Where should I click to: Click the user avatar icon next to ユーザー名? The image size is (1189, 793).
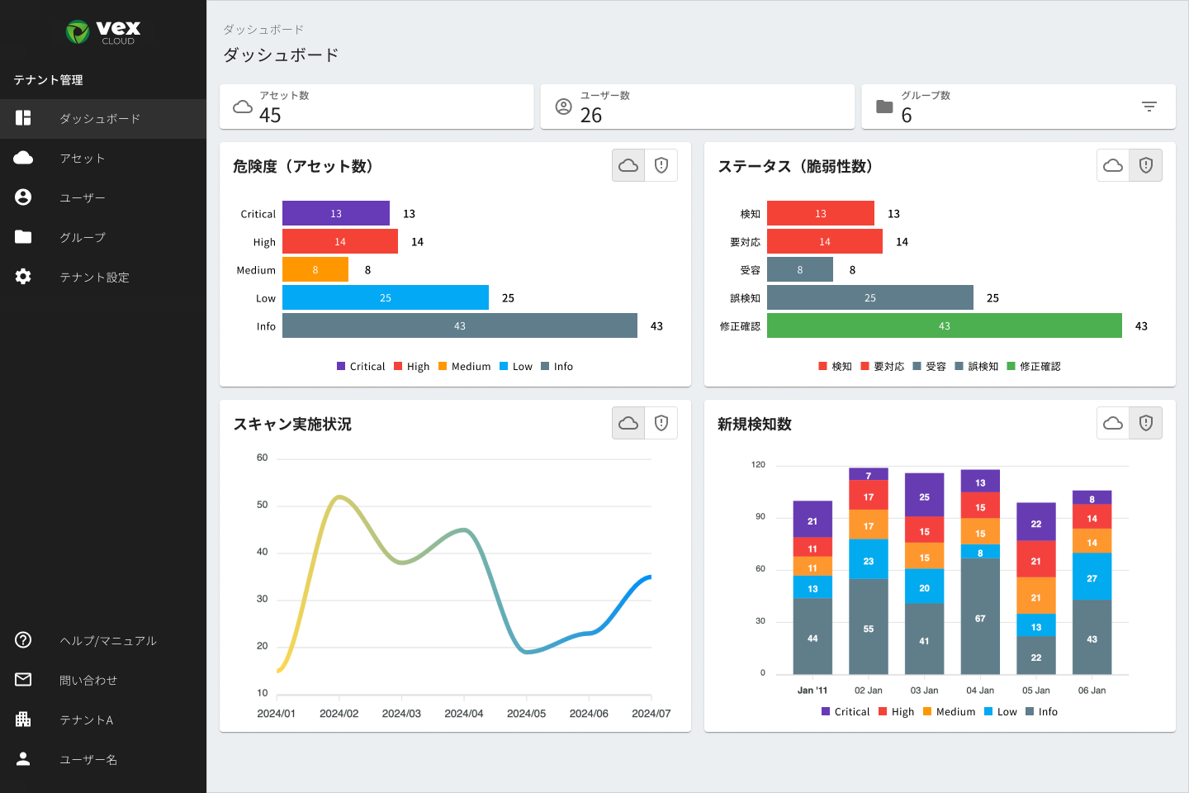pos(22,759)
